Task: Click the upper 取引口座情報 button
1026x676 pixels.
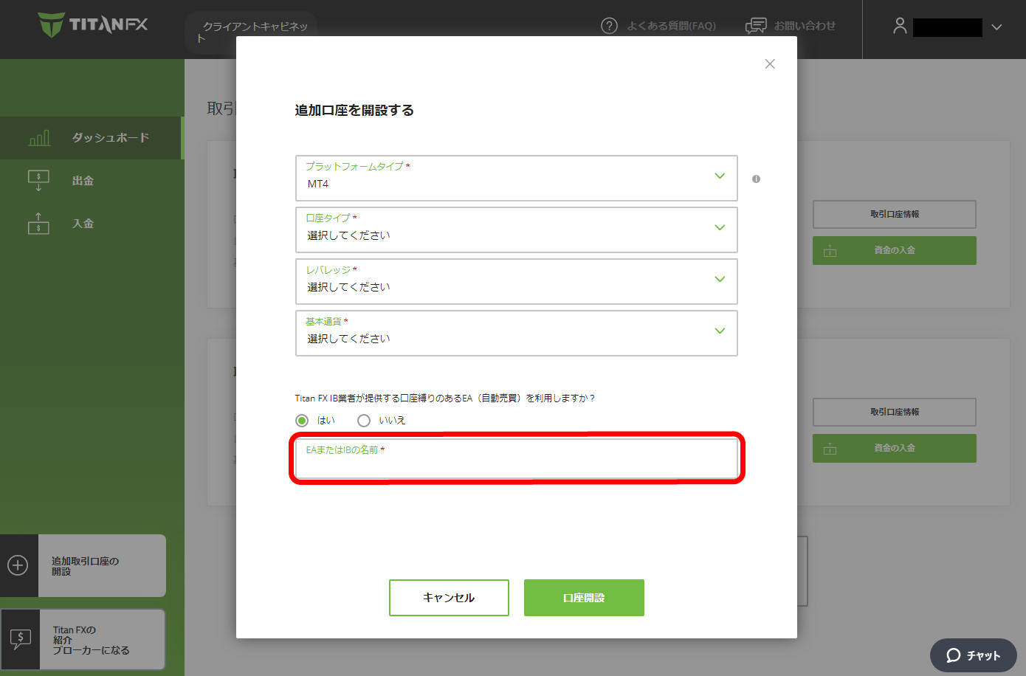Action: pos(895,214)
